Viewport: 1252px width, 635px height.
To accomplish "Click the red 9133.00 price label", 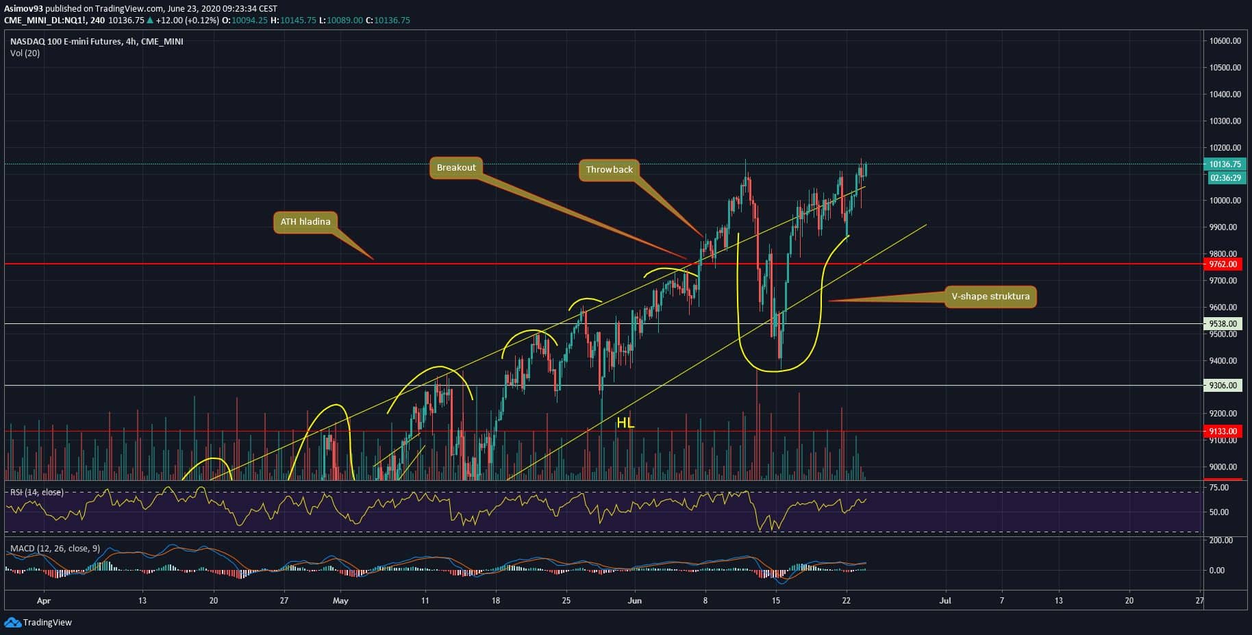I will (x=1223, y=432).
